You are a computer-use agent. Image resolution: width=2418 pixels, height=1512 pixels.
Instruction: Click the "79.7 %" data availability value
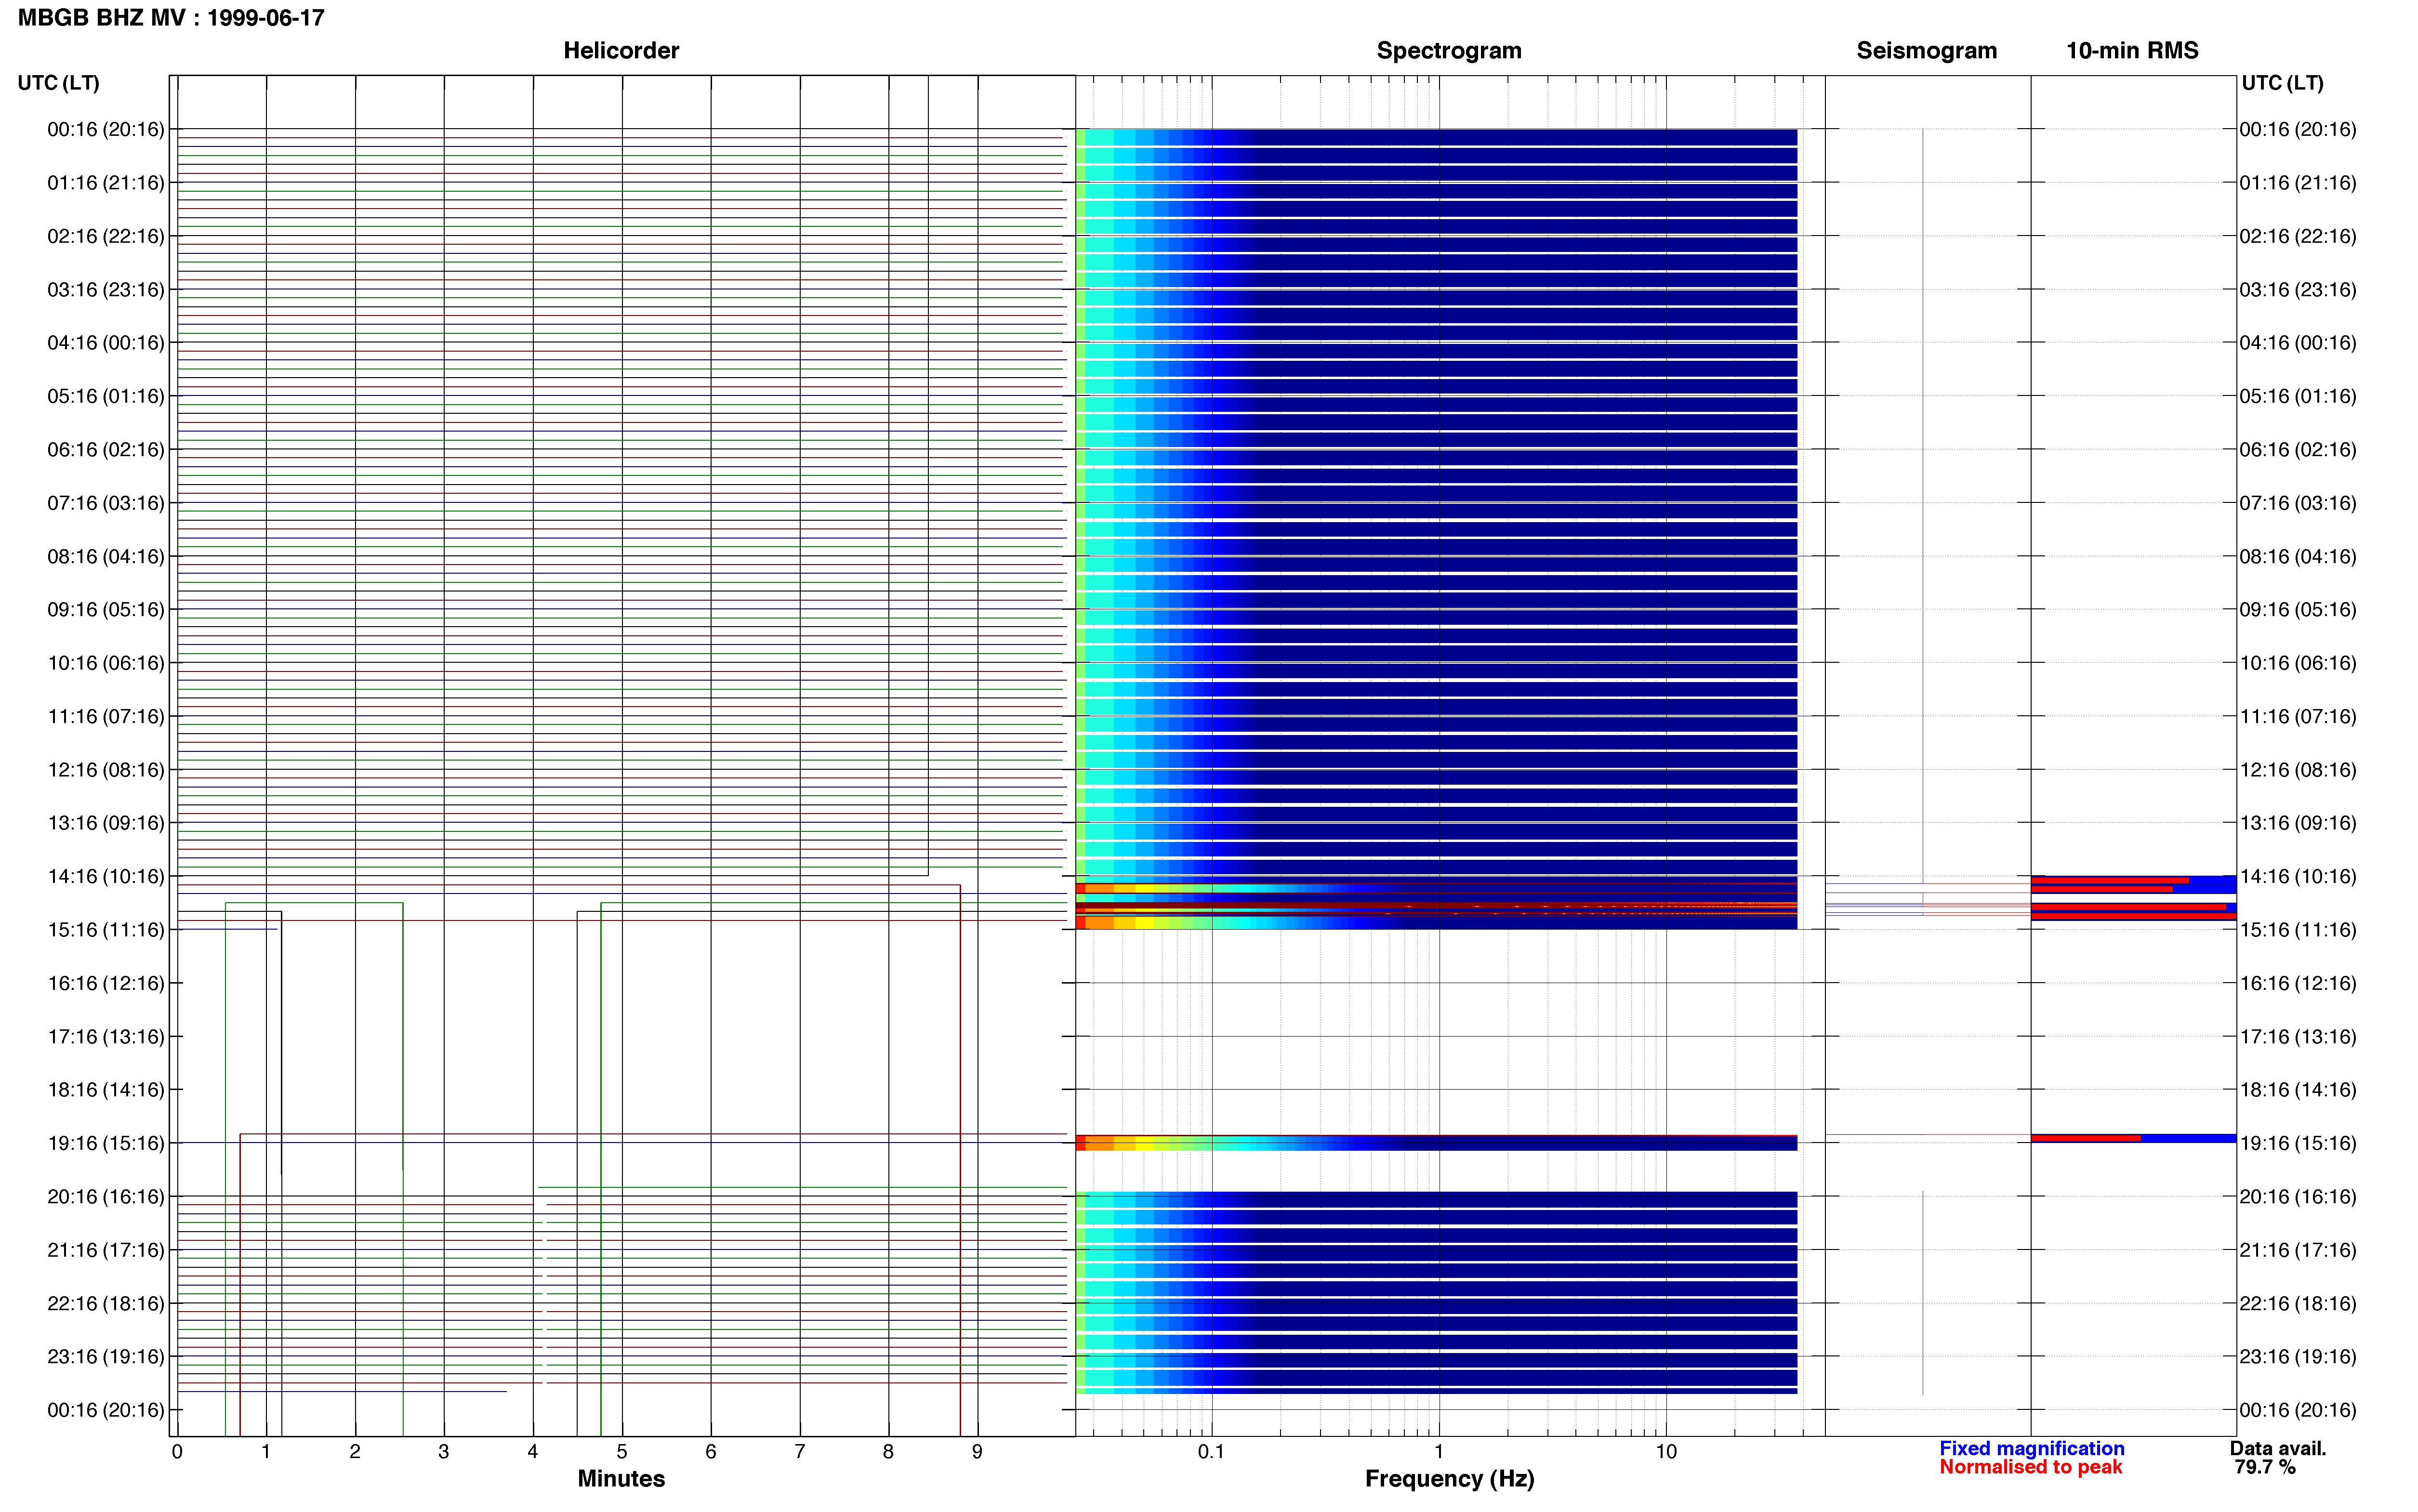coord(2265,1467)
